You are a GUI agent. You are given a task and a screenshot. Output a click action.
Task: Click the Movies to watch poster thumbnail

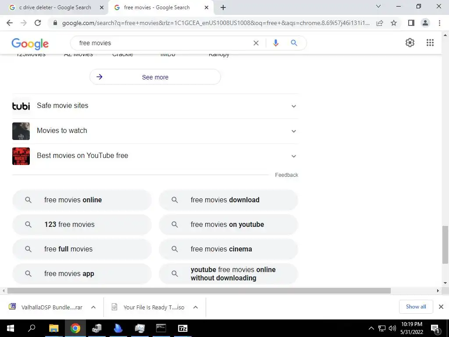coord(21,131)
